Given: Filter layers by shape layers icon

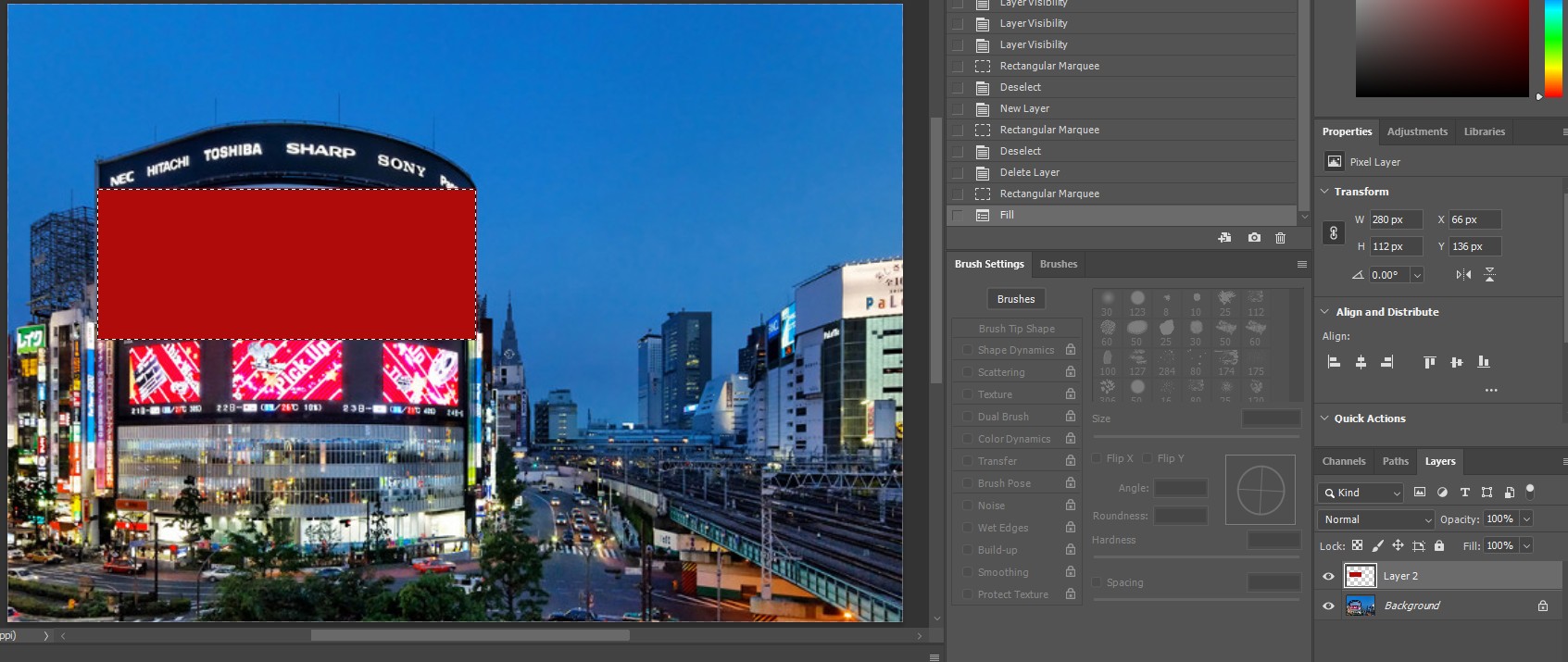Looking at the screenshot, I should pyautogui.click(x=1486, y=493).
